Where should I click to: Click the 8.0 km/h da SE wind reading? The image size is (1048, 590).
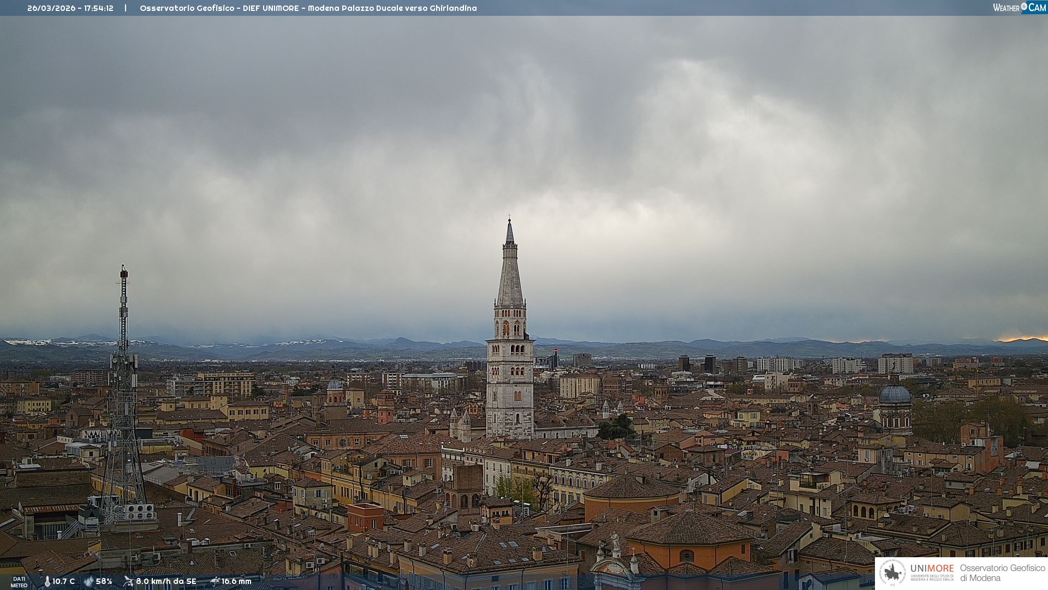[166, 581]
